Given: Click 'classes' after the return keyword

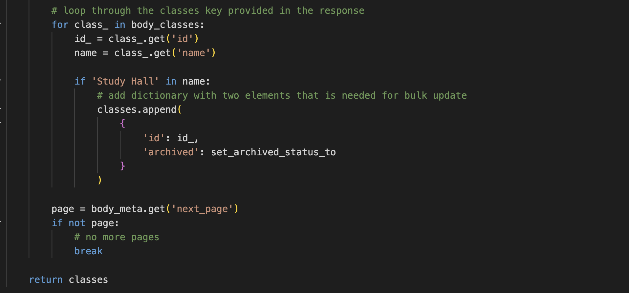Looking at the screenshot, I should [88, 280].
